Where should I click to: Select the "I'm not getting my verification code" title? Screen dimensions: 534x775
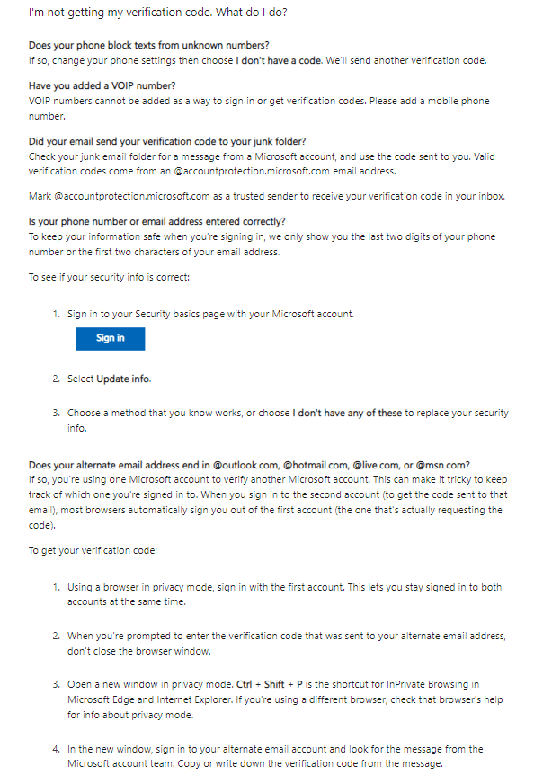158,13
